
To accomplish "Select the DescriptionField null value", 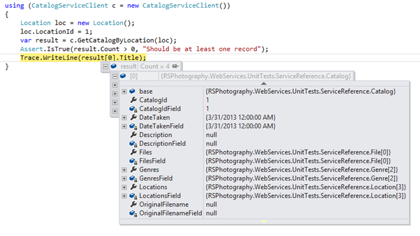I will tap(211, 143).
